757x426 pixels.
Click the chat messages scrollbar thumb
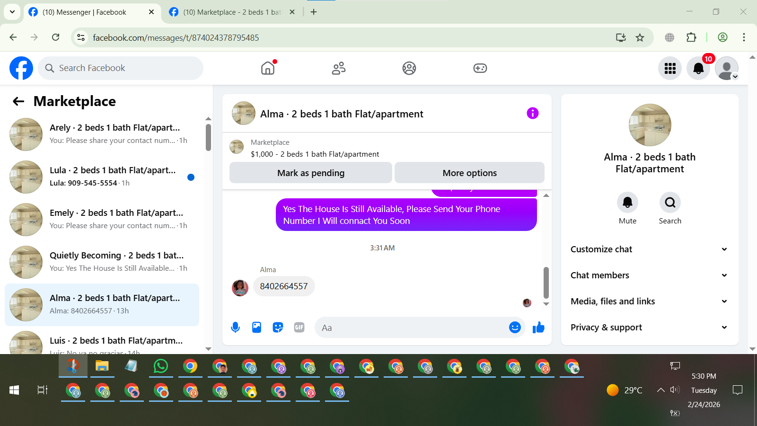(x=546, y=283)
